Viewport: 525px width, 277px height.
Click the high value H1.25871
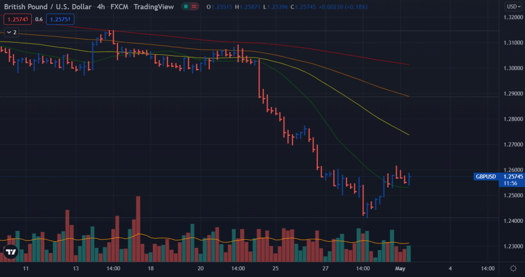pyautogui.click(x=248, y=7)
